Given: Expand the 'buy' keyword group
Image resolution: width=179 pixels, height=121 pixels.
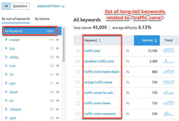Looking at the screenshot, I should click(6, 49).
